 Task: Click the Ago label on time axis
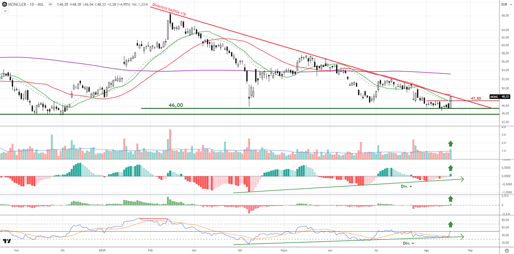point(426,250)
